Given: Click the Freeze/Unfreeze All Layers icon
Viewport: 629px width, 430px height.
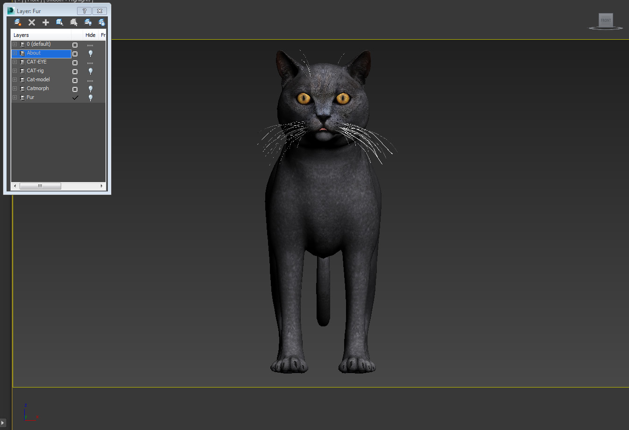Looking at the screenshot, I should coord(102,22).
